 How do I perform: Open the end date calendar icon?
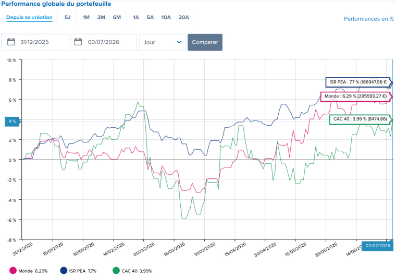click(x=78, y=42)
